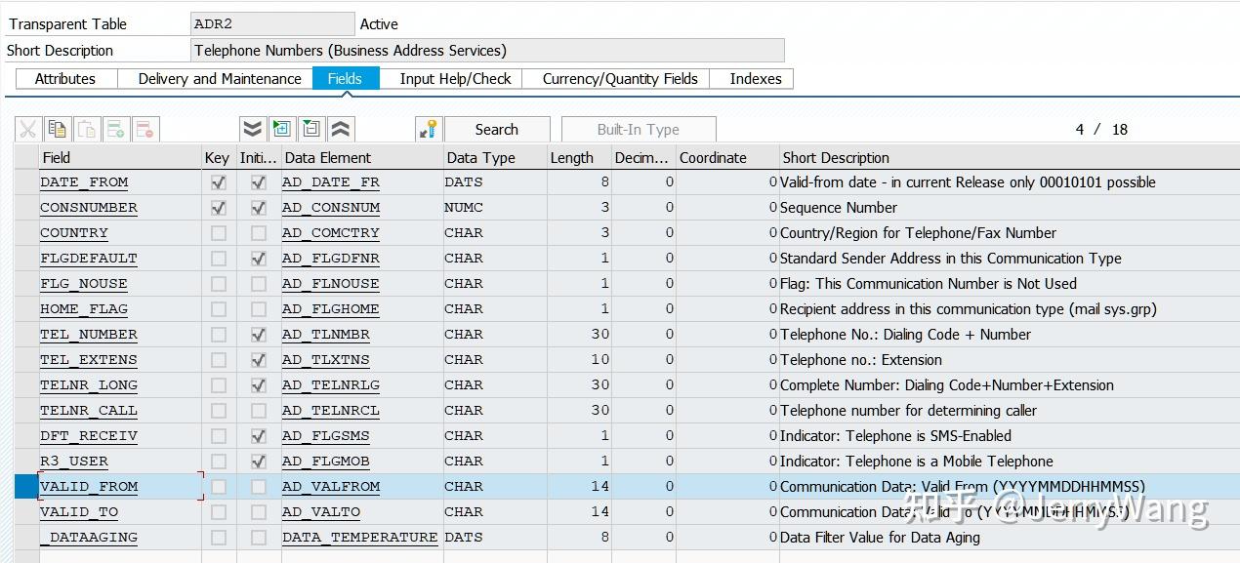Click the Insert Row icon

coord(116,130)
